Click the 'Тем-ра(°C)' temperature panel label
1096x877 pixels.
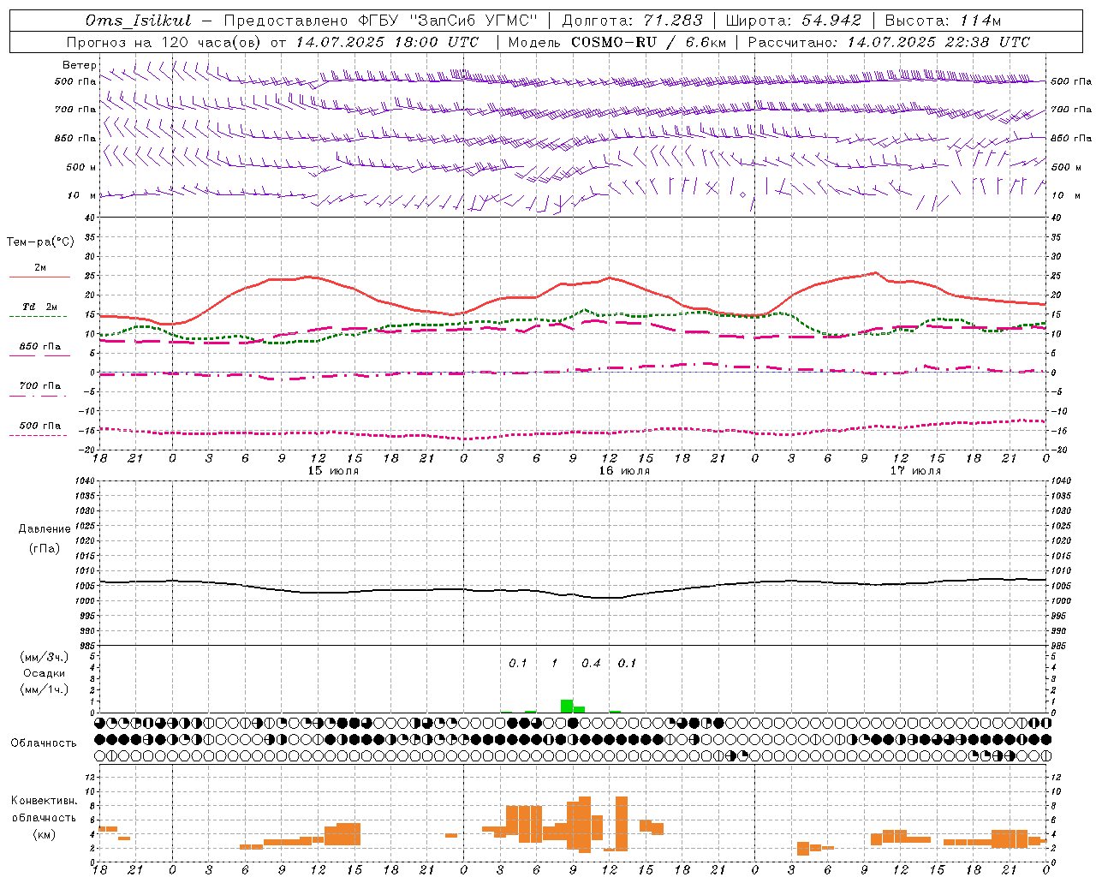[x=40, y=242]
